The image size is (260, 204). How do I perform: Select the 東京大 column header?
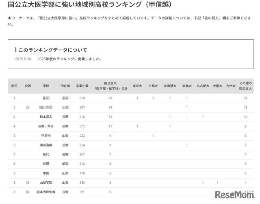coord(137,86)
